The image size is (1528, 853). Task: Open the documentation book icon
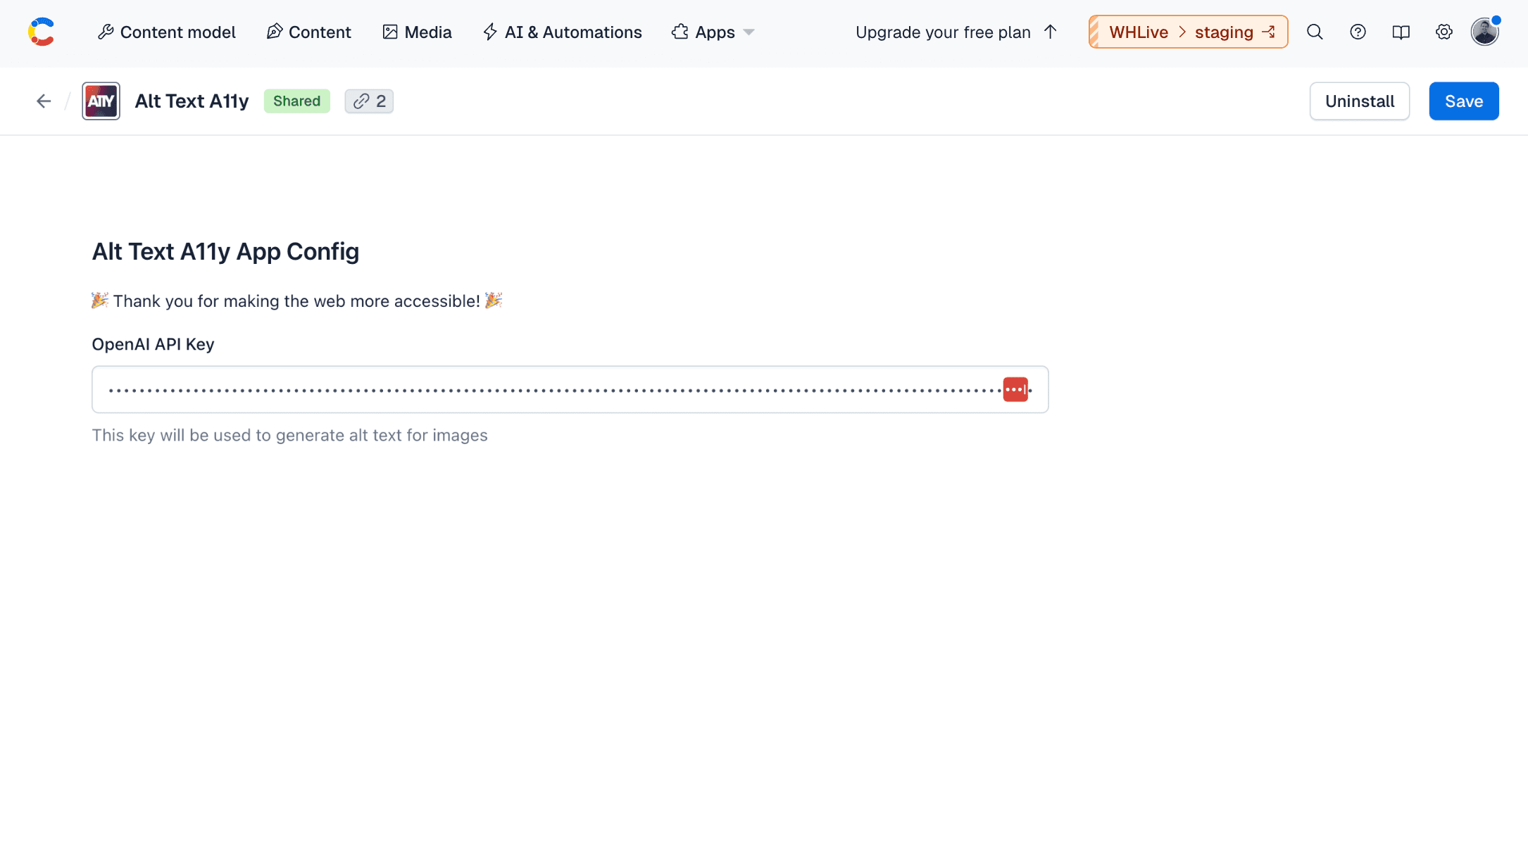point(1401,32)
